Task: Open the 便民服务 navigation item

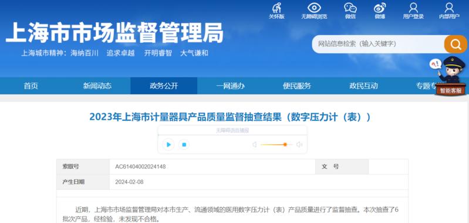Action: tap(296, 86)
